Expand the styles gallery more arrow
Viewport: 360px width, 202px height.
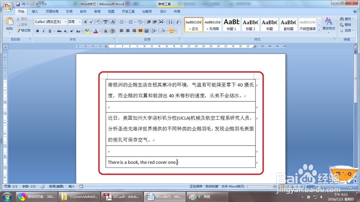click(319, 29)
